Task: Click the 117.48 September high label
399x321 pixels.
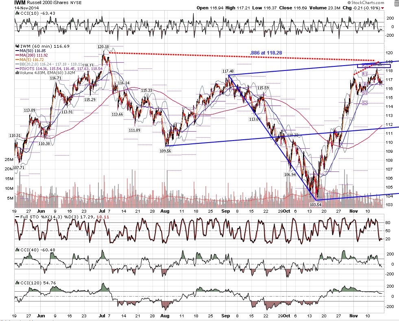Action: (x=228, y=71)
